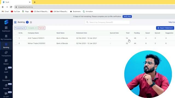Click the Suvit logo in sidebar
Viewport: 175px width, 98px height.
click(x=6, y=22)
